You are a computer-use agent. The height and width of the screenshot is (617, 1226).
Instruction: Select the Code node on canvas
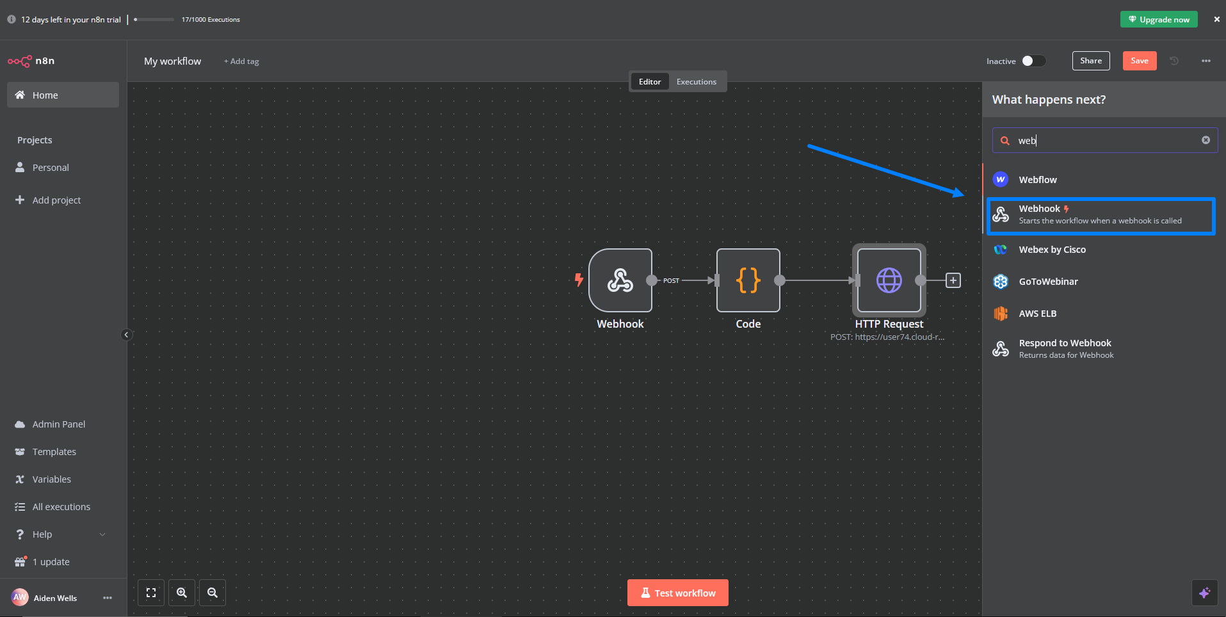click(748, 280)
